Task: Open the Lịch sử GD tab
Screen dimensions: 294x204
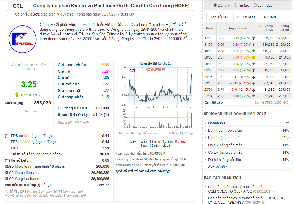Action: tap(218, 17)
